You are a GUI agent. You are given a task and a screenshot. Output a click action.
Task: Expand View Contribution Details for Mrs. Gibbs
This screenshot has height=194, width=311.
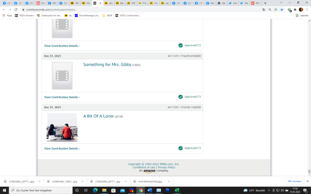62,97
